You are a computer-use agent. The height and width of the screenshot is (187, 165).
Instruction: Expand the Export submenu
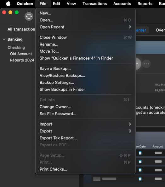[x=85, y=131]
